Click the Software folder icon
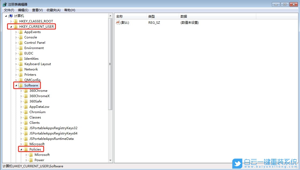The width and height of the screenshot is (300, 170). point(21,85)
